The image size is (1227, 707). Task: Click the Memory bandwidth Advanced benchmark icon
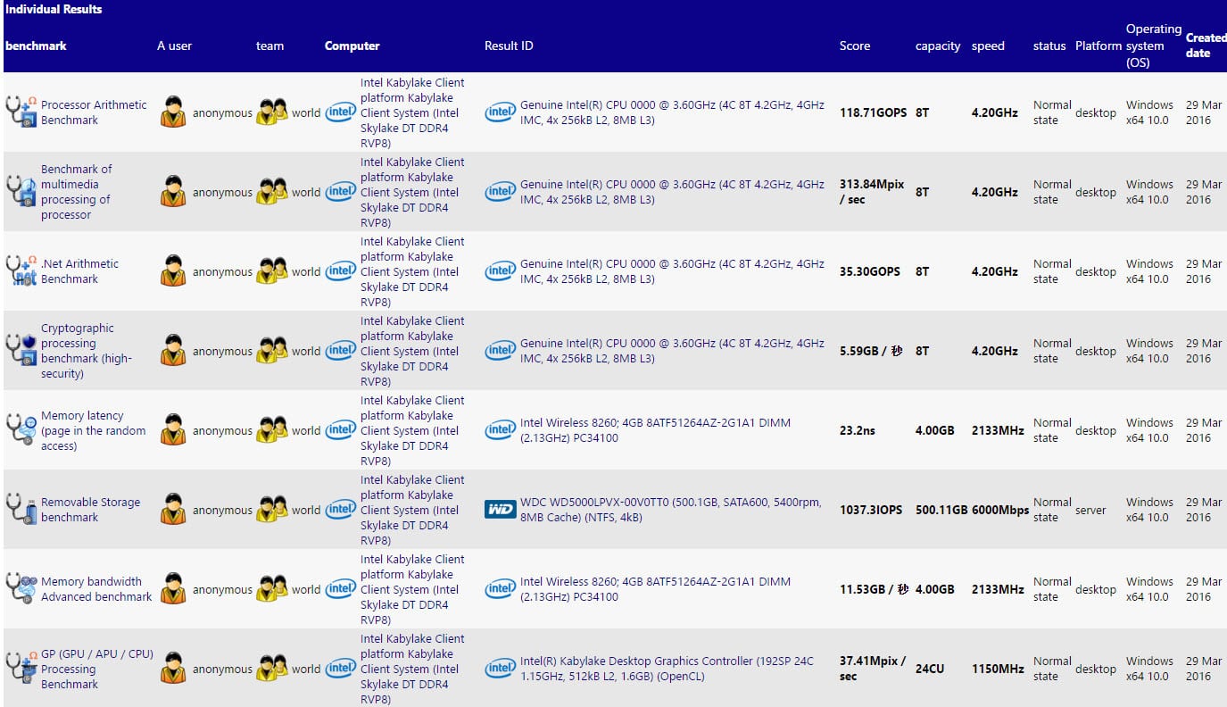click(x=21, y=589)
